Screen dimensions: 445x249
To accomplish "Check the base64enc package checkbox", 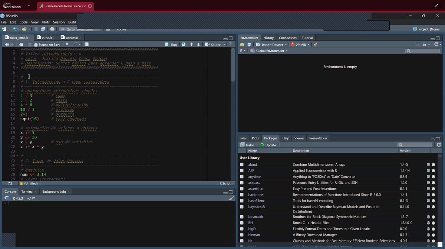I will coord(242,201).
